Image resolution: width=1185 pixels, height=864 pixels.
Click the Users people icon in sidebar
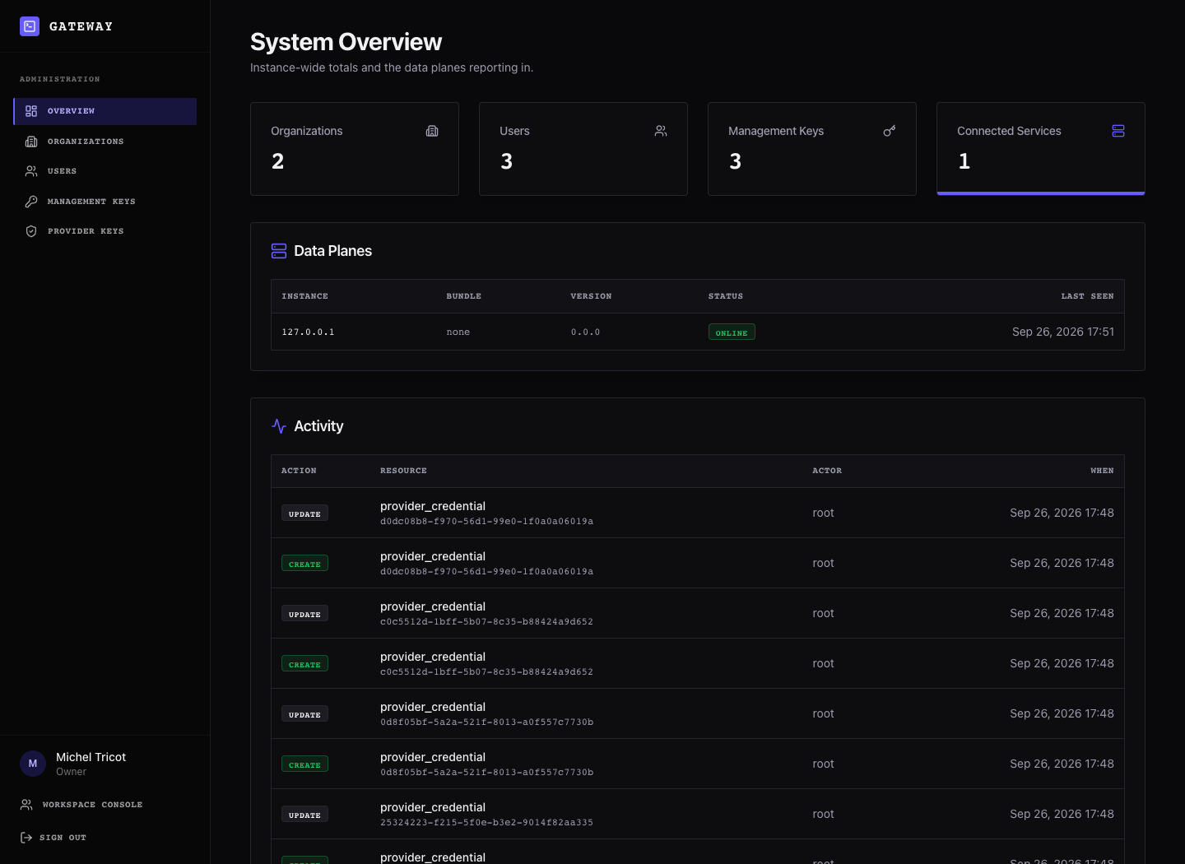pos(31,171)
